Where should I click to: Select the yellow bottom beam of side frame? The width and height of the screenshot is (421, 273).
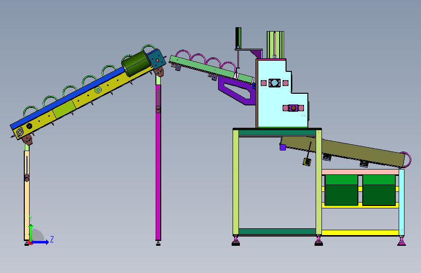coord(360,233)
